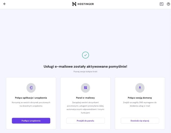Open the help question mark icon

[168, 4]
